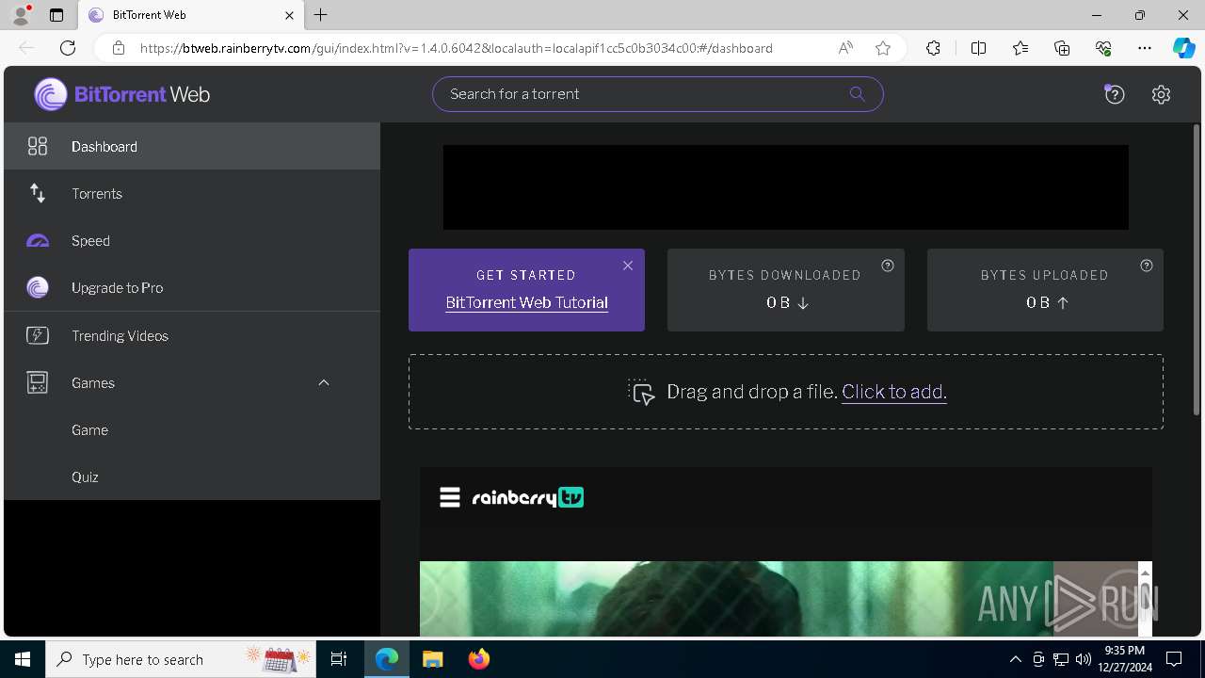This screenshot has height=678, width=1205.
Task: Show hidden system tray icons
Action: click(x=1015, y=659)
